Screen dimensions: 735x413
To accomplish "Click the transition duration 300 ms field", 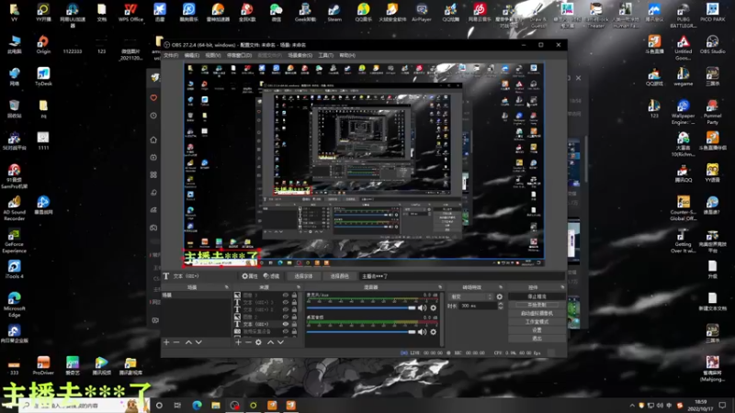I will coord(478,306).
